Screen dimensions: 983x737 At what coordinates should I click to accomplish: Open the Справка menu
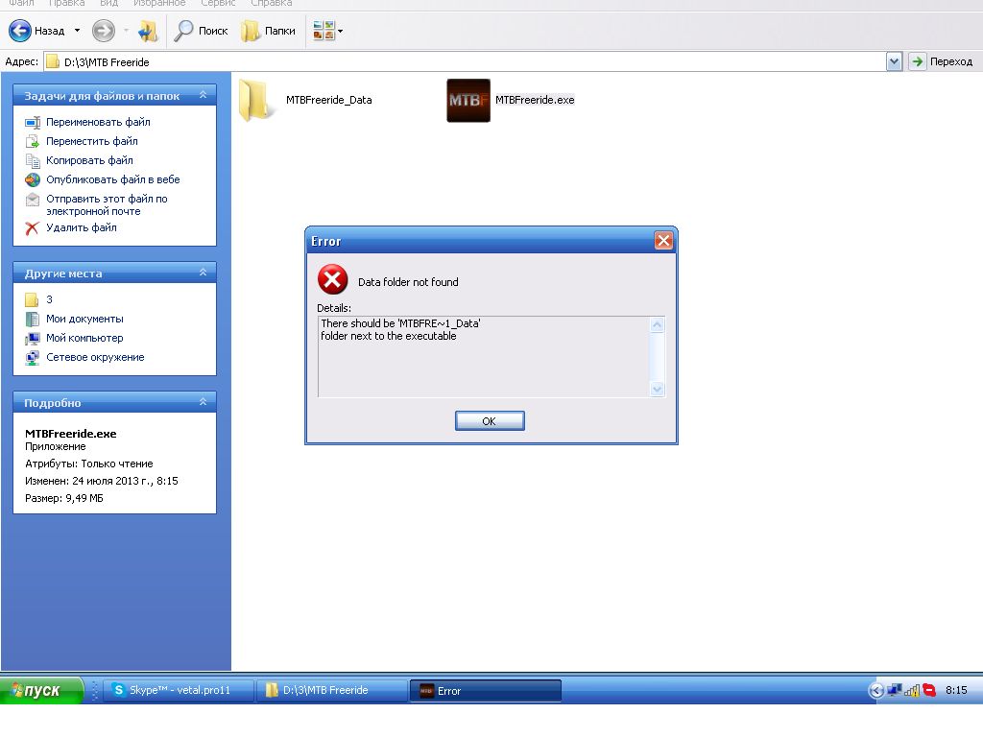[x=272, y=3]
